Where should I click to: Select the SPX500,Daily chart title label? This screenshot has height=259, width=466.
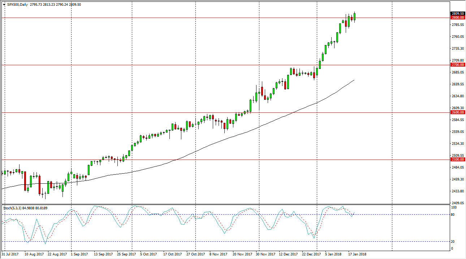tap(18, 4)
